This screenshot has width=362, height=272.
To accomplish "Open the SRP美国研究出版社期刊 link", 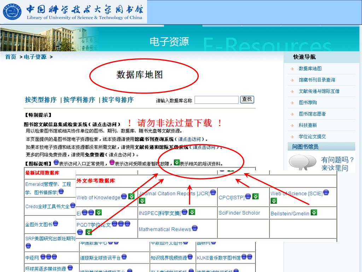I will 50,238.
